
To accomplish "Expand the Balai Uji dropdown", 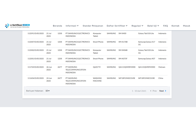I will (153, 26).
